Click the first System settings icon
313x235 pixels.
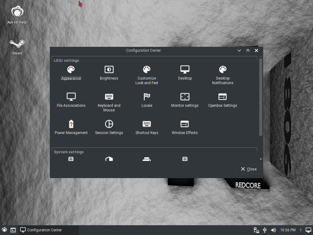[71, 159]
